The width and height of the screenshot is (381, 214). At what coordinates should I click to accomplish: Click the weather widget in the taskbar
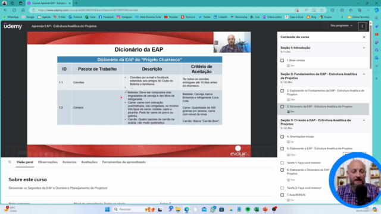click(10, 209)
